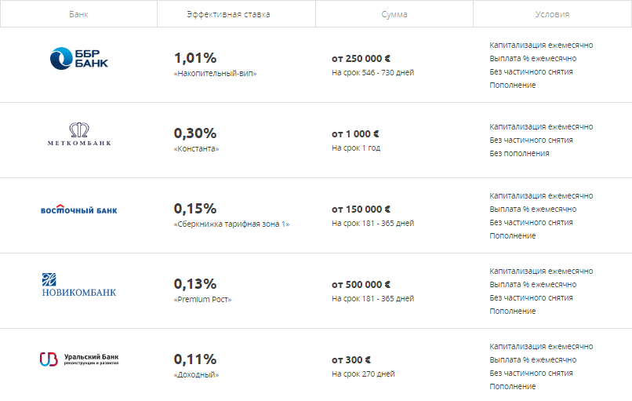This screenshot has height=401, width=632.
Task: Open the «Premium Рост» deposit link
Action: click(203, 299)
